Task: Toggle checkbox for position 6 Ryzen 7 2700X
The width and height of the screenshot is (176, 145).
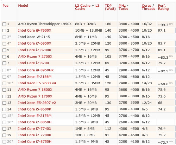Action: tap(4, 57)
